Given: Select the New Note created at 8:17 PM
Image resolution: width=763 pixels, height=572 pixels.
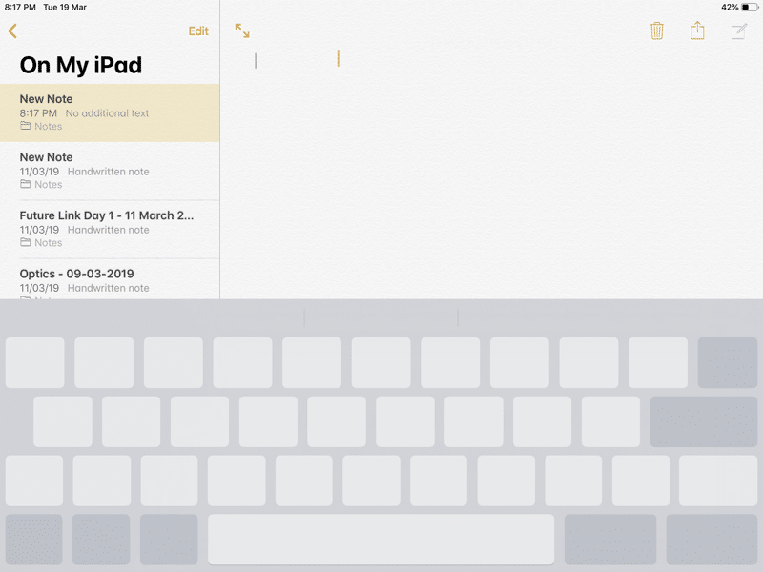Looking at the screenshot, I should [x=110, y=112].
